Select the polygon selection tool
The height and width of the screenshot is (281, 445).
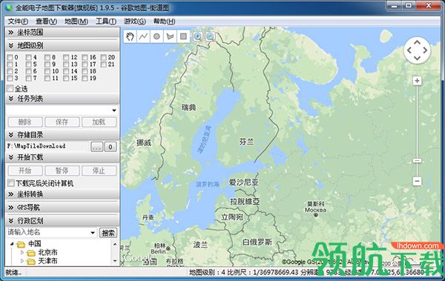coord(170,36)
